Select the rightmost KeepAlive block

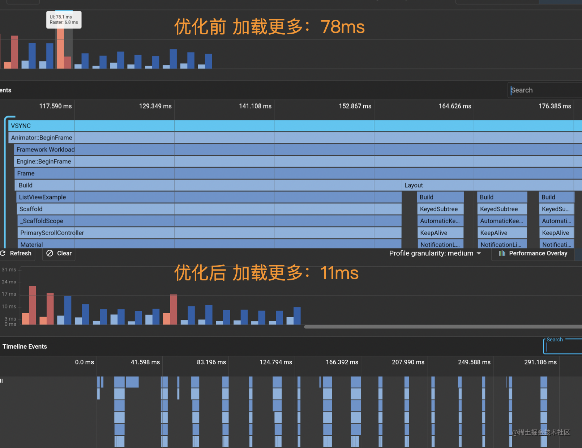tap(556, 233)
